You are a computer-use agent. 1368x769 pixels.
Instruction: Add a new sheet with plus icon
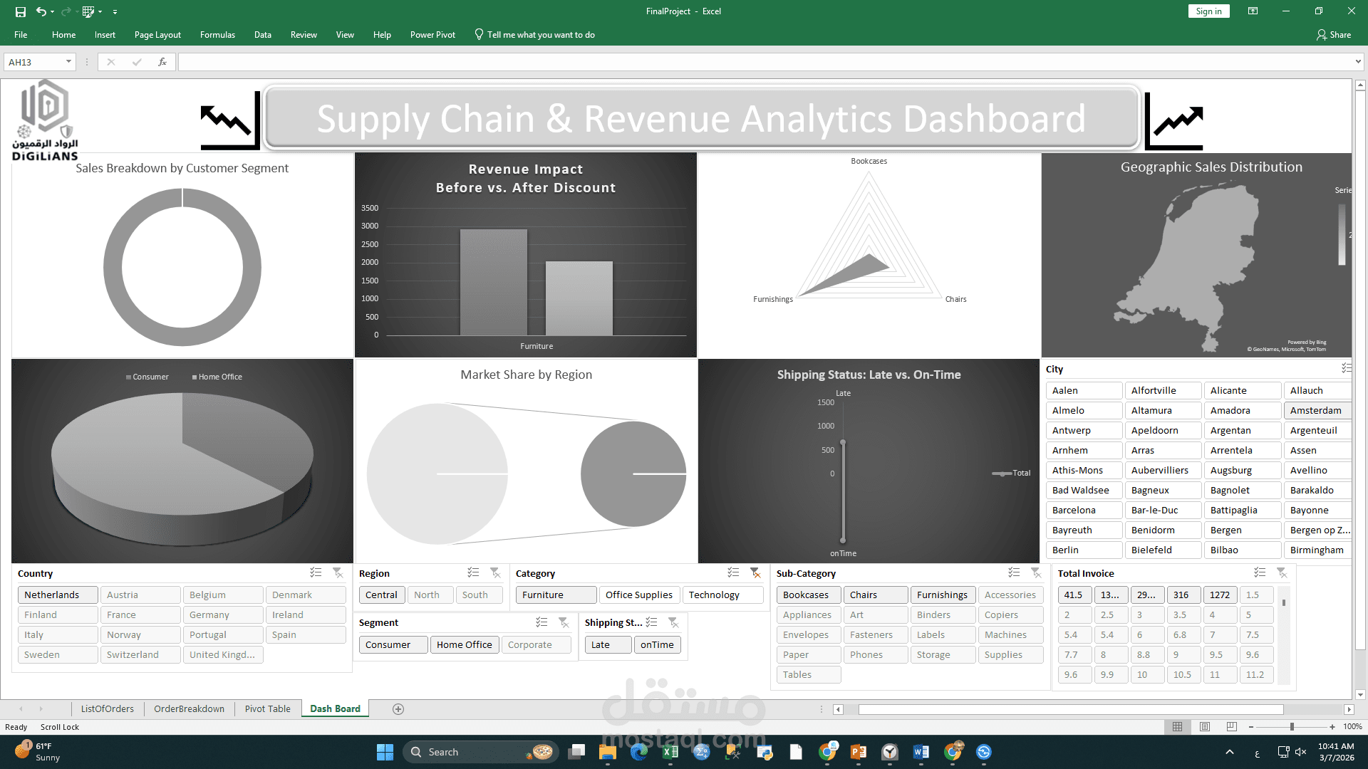(x=398, y=709)
